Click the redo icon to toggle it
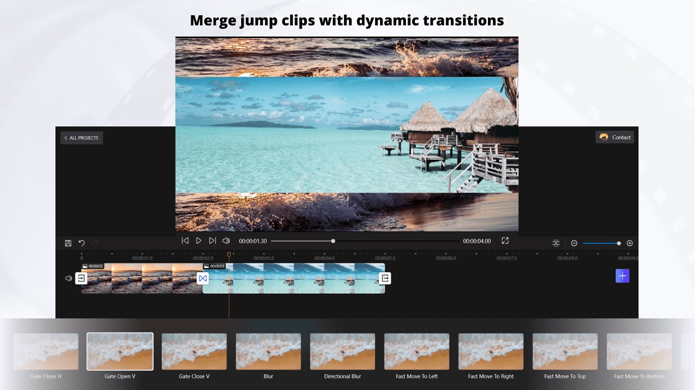 tap(94, 243)
